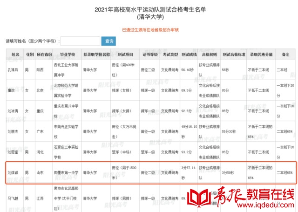Click the 排球（男排）test item cell
The image size is (298, 212).
122,198
